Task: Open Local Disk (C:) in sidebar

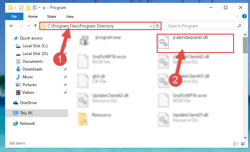Action: click(x=35, y=46)
